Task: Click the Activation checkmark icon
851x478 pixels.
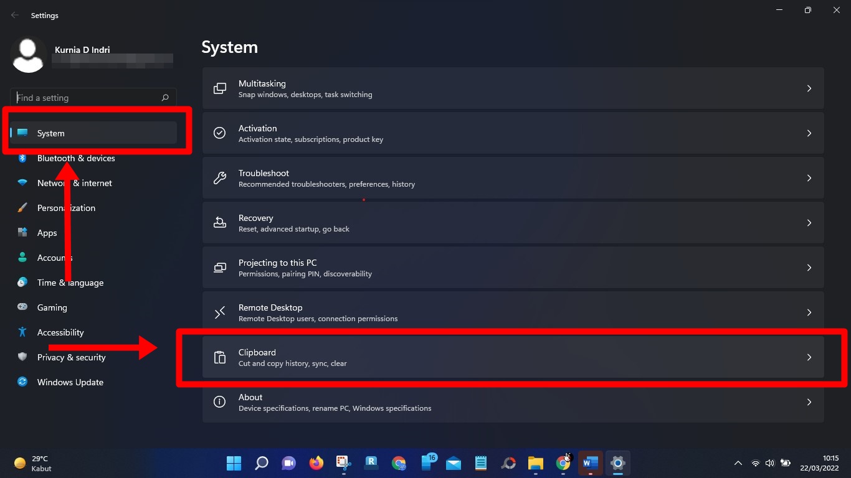Action: pos(219,133)
